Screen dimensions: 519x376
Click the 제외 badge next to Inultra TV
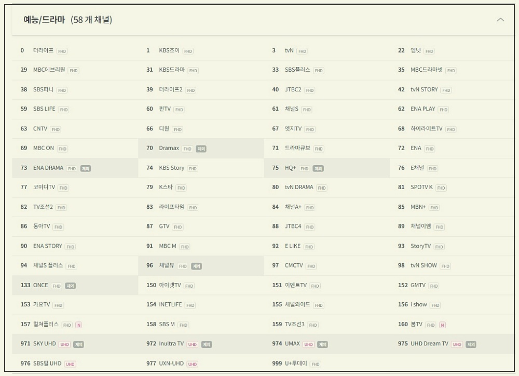click(x=207, y=344)
